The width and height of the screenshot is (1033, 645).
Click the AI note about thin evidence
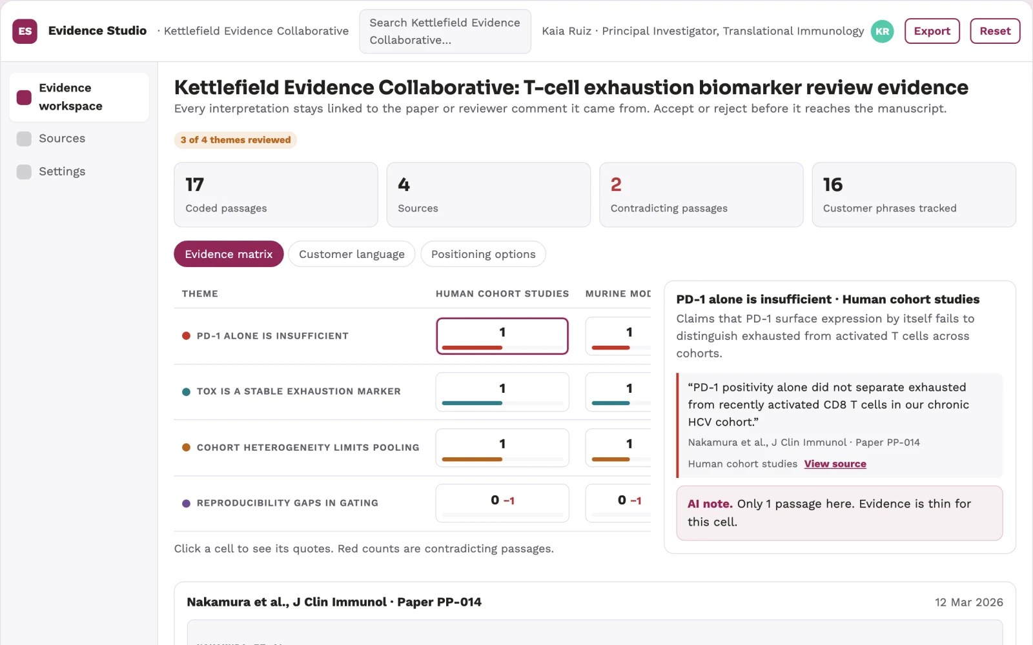click(839, 513)
